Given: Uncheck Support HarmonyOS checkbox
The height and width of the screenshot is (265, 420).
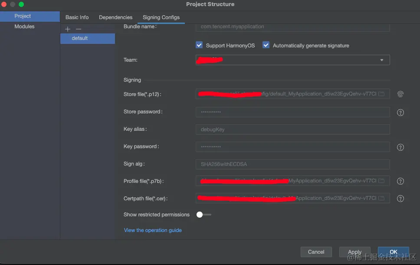Looking at the screenshot, I should [200, 45].
